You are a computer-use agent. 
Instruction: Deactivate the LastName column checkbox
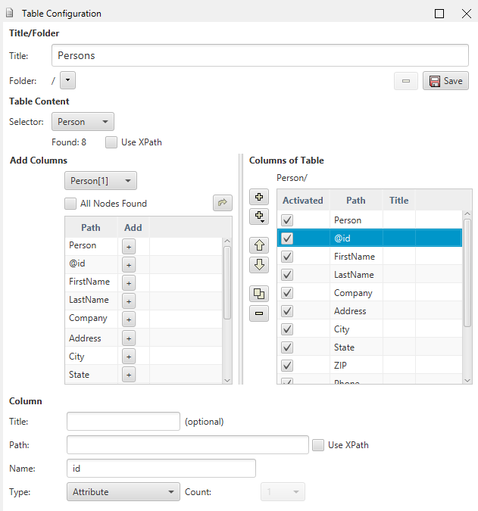pyautogui.click(x=287, y=275)
